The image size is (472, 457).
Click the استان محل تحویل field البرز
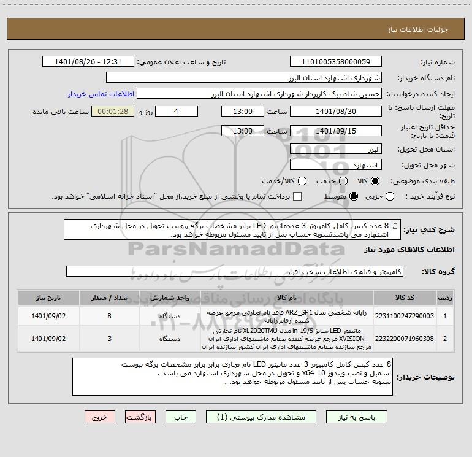click(336, 149)
